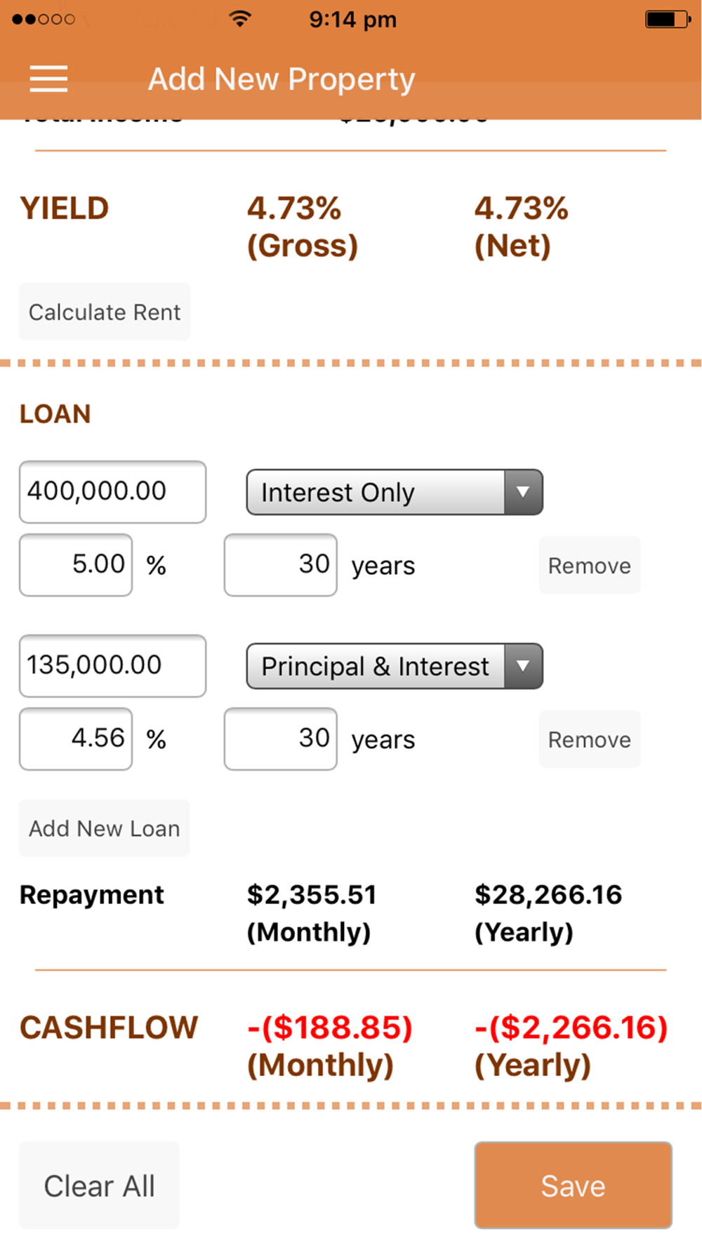
Task: Save the new property
Action: pos(573,1186)
